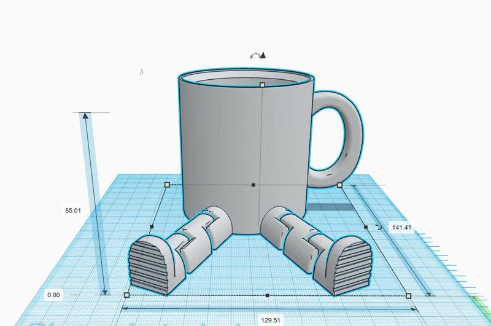The height and width of the screenshot is (326, 491).
Task: Select the back-right white corner handle near the mug handle
Action: click(x=340, y=185)
